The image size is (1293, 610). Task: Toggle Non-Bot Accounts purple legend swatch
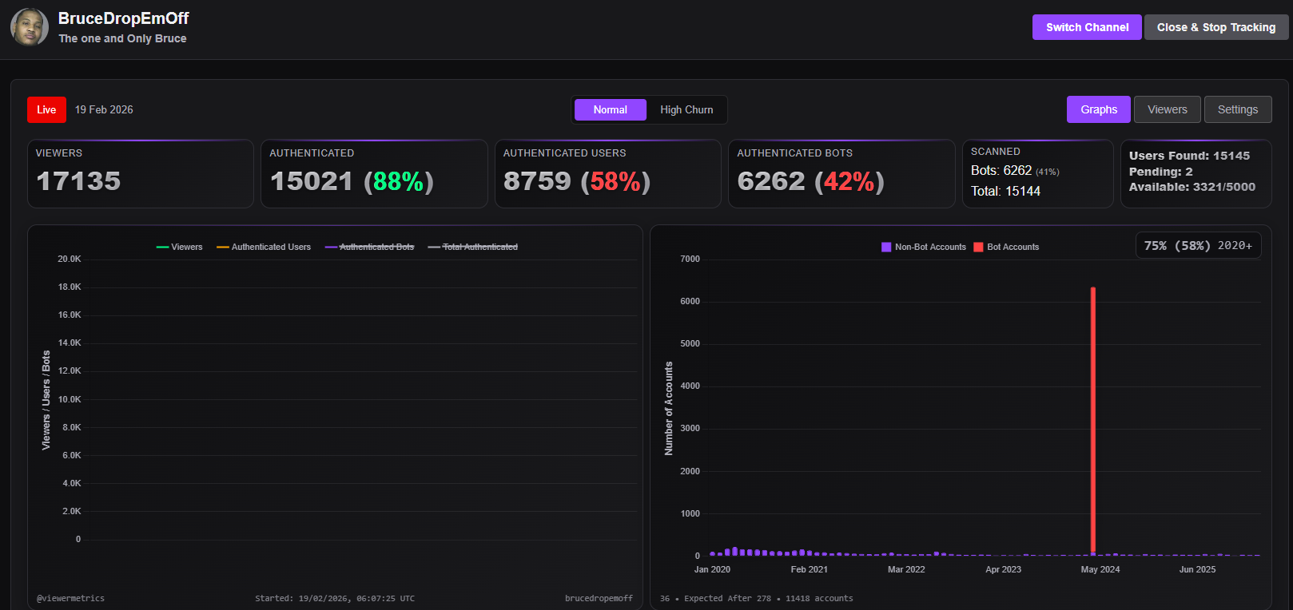[886, 247]
